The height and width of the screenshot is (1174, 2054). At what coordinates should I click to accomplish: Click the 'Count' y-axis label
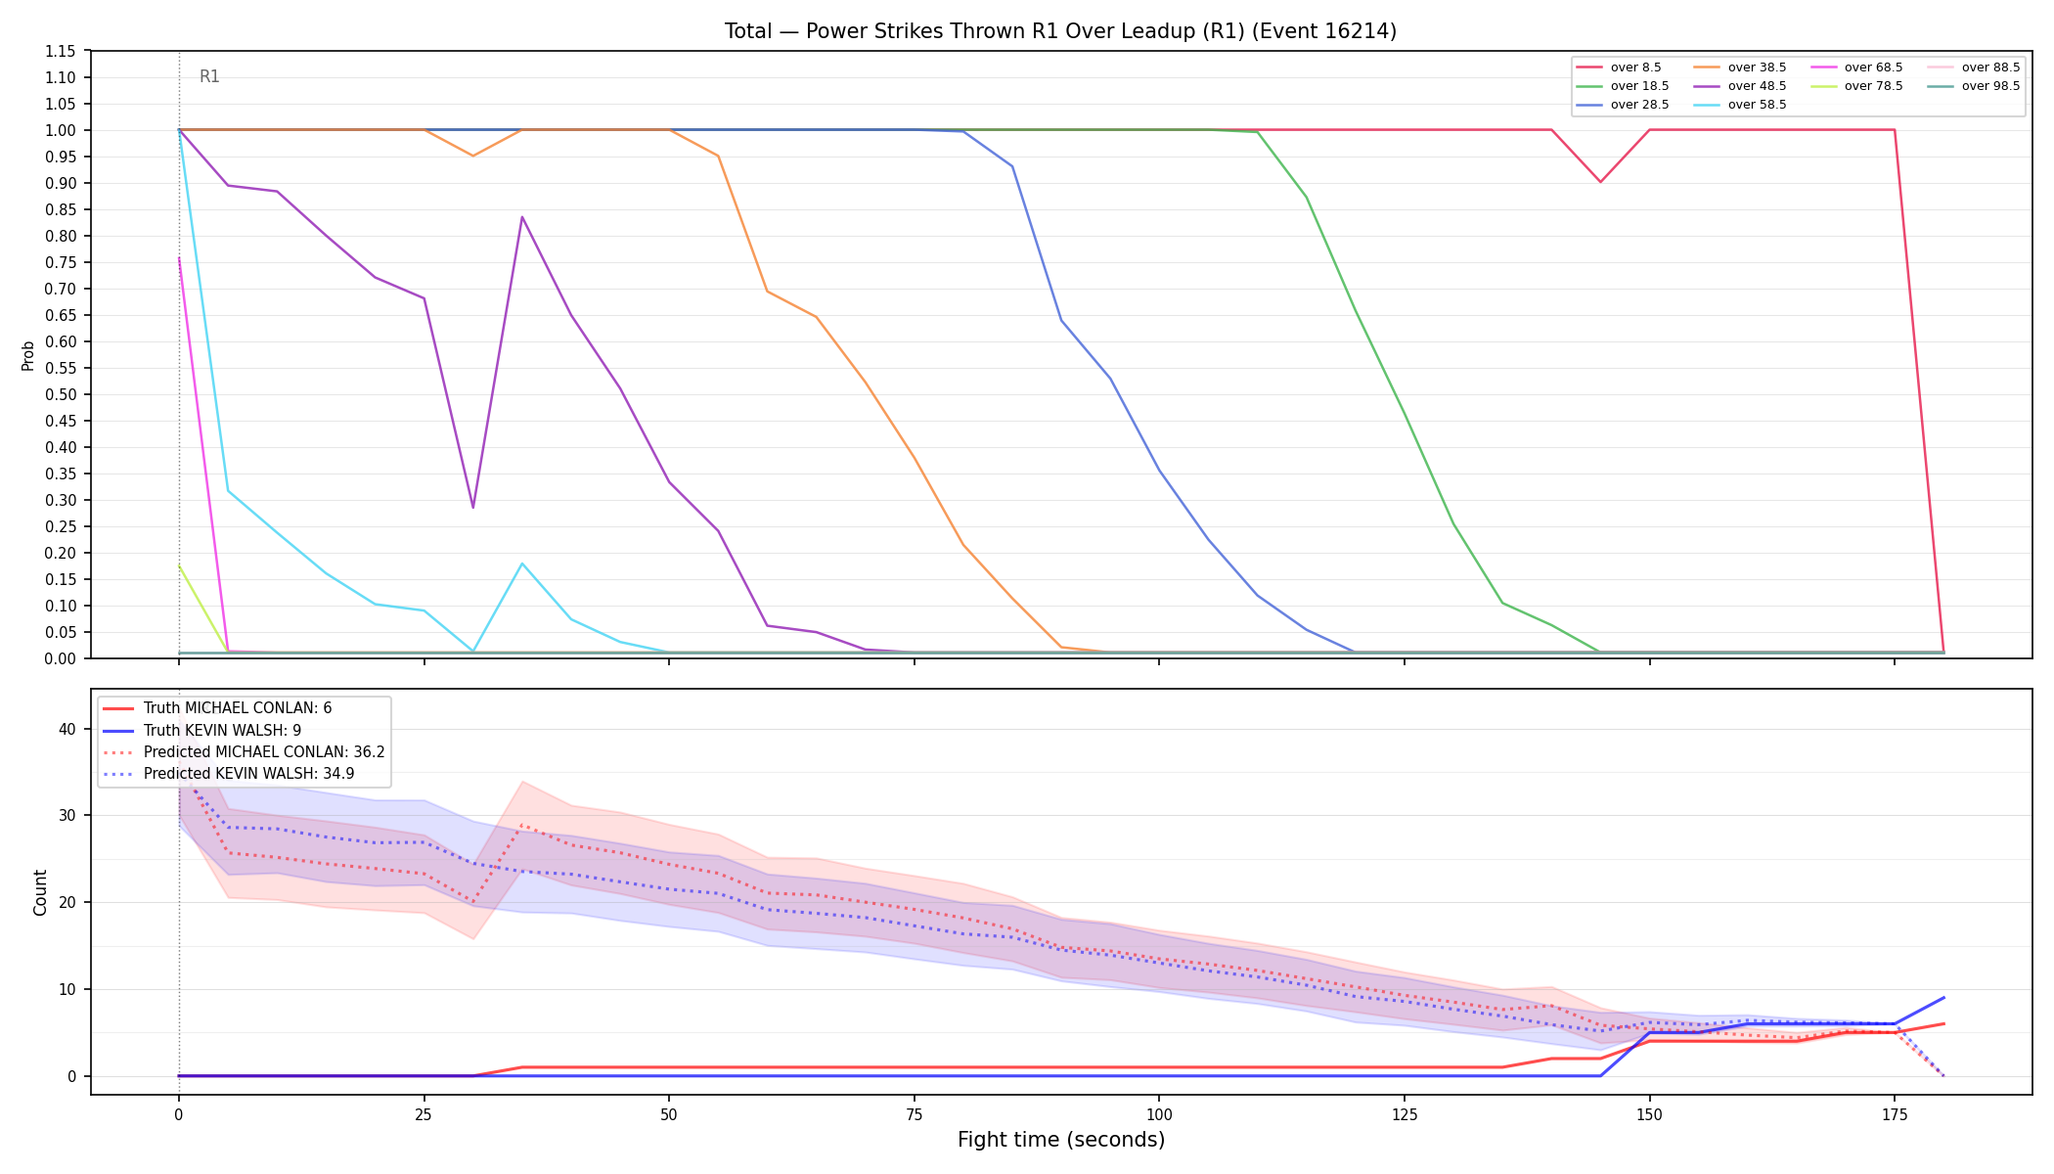[x=40, y=892]
